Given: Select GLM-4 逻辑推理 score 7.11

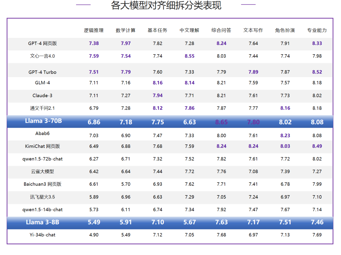Looking at the screenshot, I should tap(94, 83).
